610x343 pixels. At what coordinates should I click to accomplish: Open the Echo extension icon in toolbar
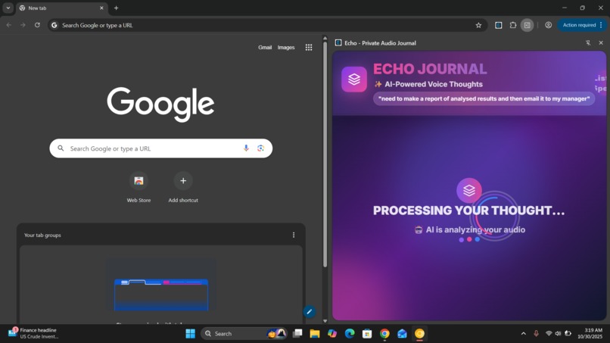click(498, 25)
